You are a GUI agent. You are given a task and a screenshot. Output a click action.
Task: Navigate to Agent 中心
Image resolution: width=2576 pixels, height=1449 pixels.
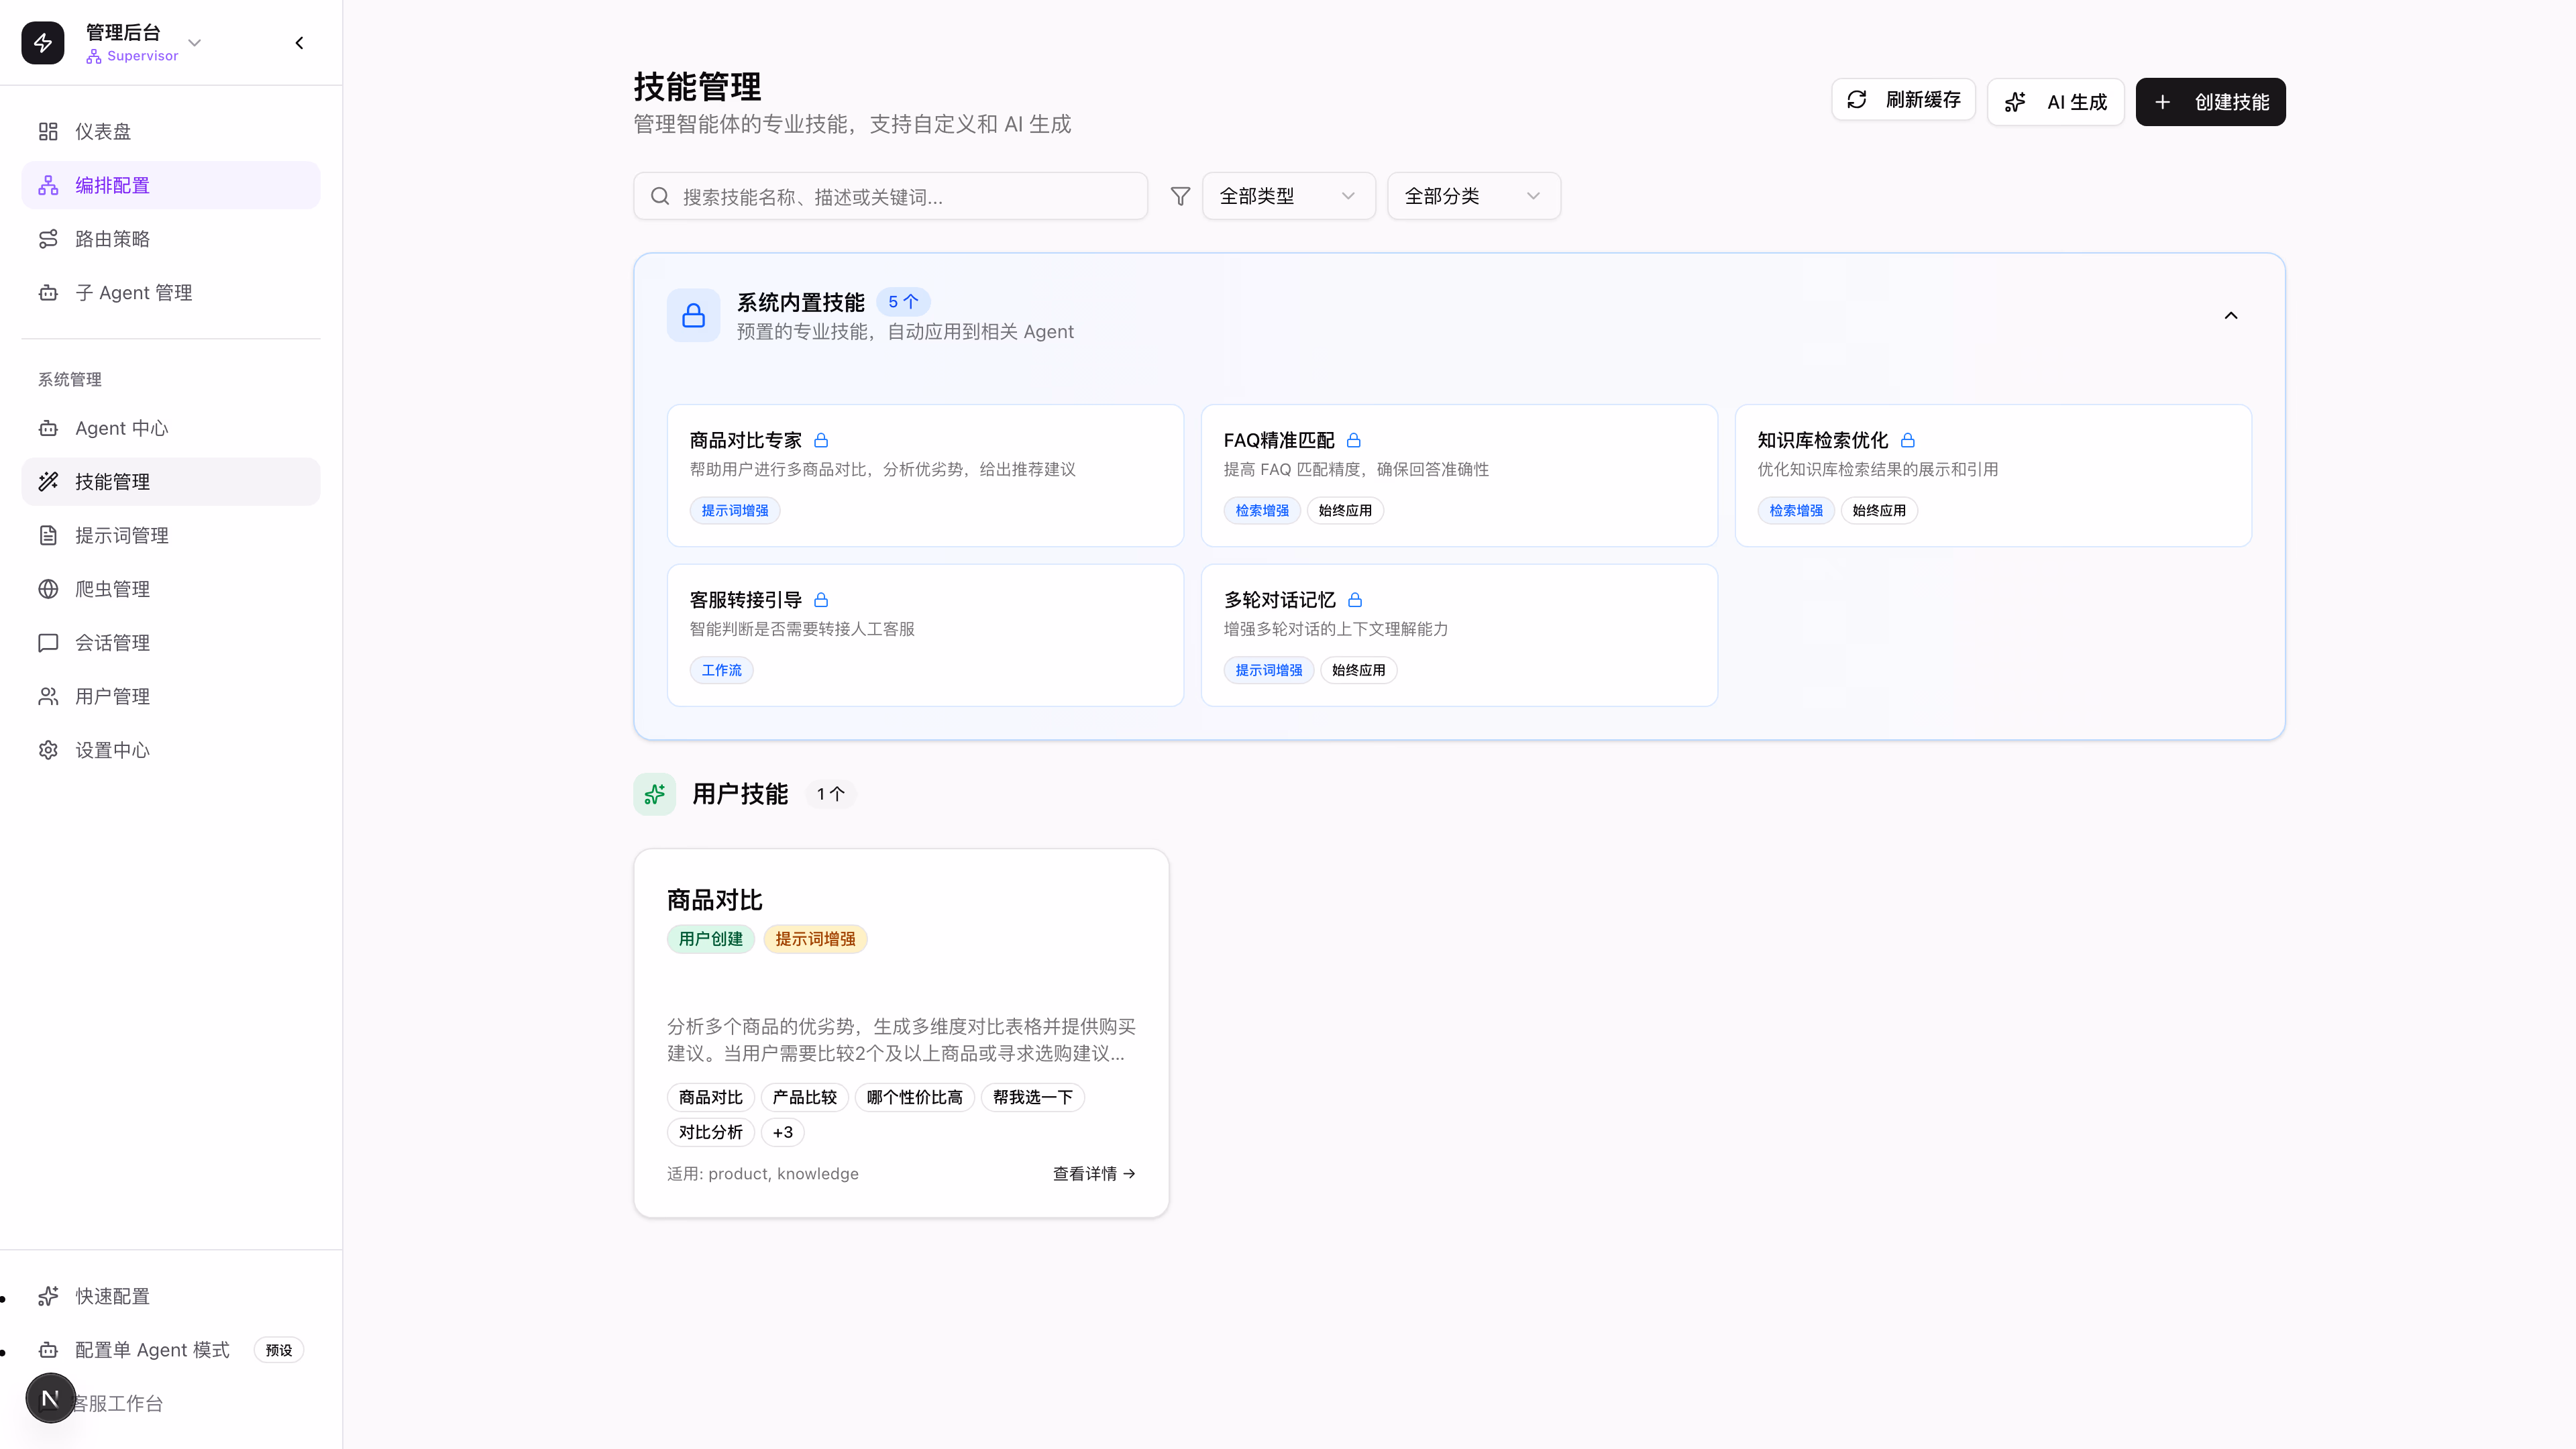tap(171, 428)
